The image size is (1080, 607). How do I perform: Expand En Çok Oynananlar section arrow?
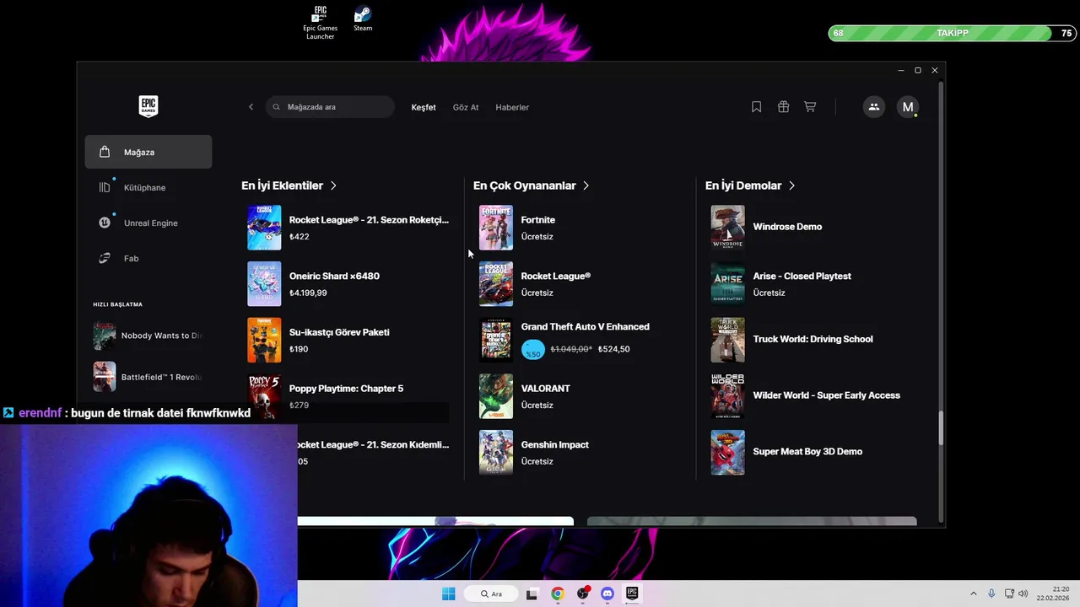586,185
